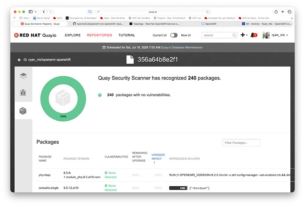305x206 pixels.
Task: Click the Safari share icon
Action: [276, 12]
